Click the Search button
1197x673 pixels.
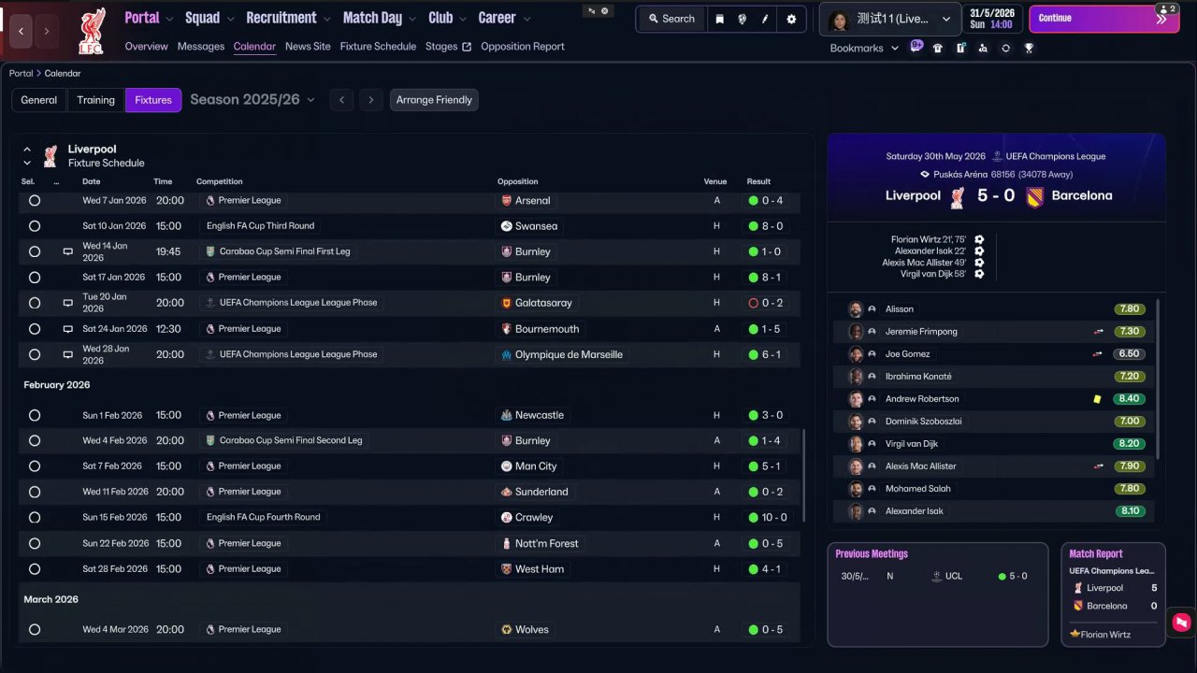point(671,19)
